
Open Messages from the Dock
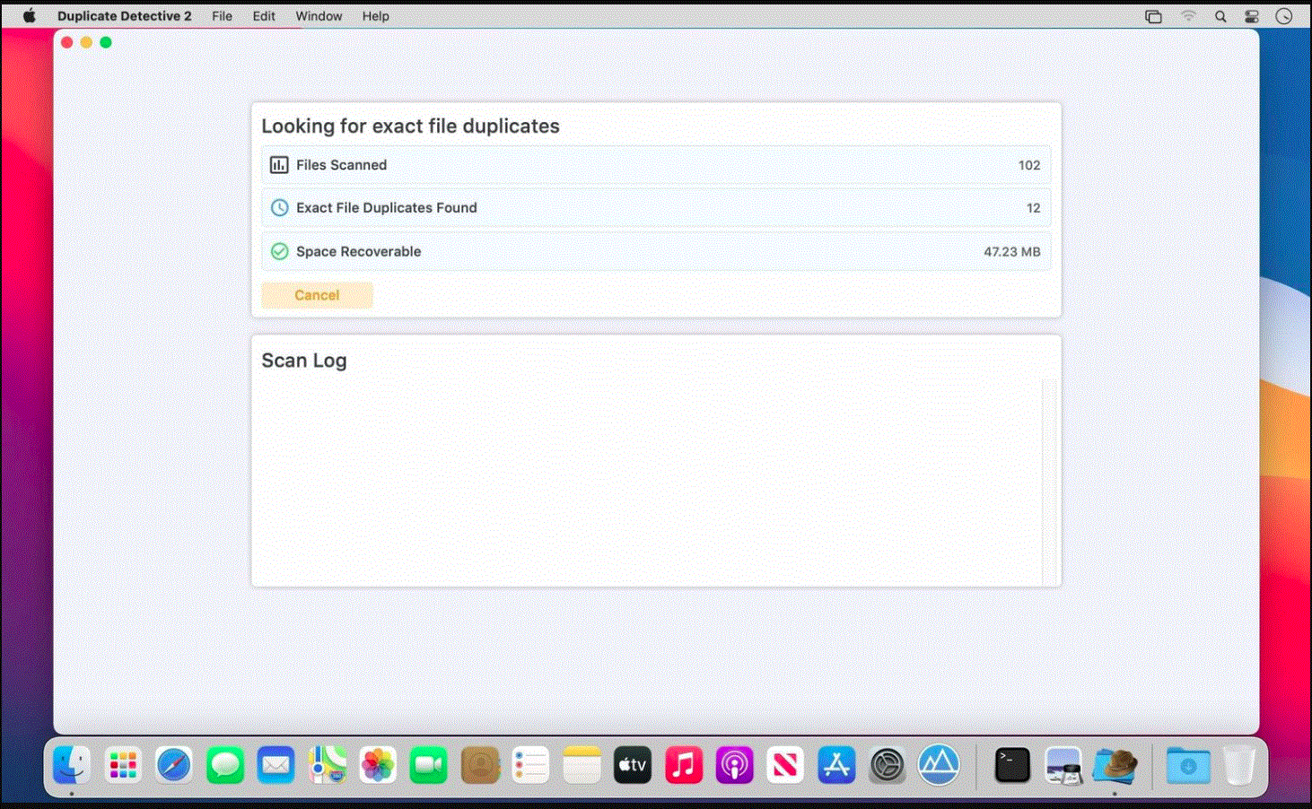tap(224, 766)
